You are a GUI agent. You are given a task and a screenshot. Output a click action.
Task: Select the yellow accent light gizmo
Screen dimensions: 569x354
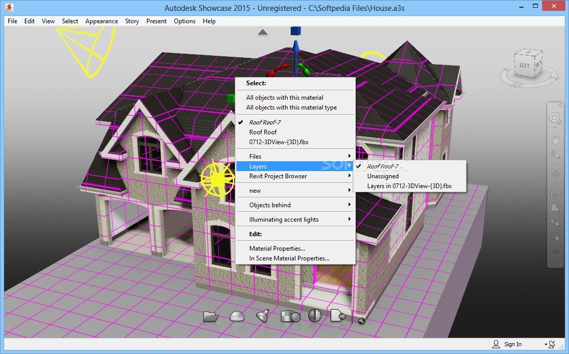[217, 179]
